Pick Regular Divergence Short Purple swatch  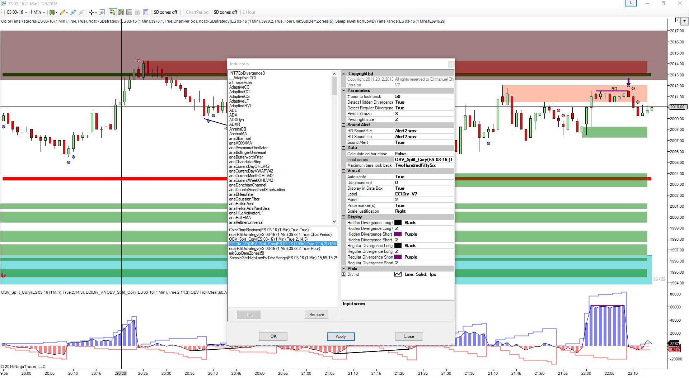(398, 257)
